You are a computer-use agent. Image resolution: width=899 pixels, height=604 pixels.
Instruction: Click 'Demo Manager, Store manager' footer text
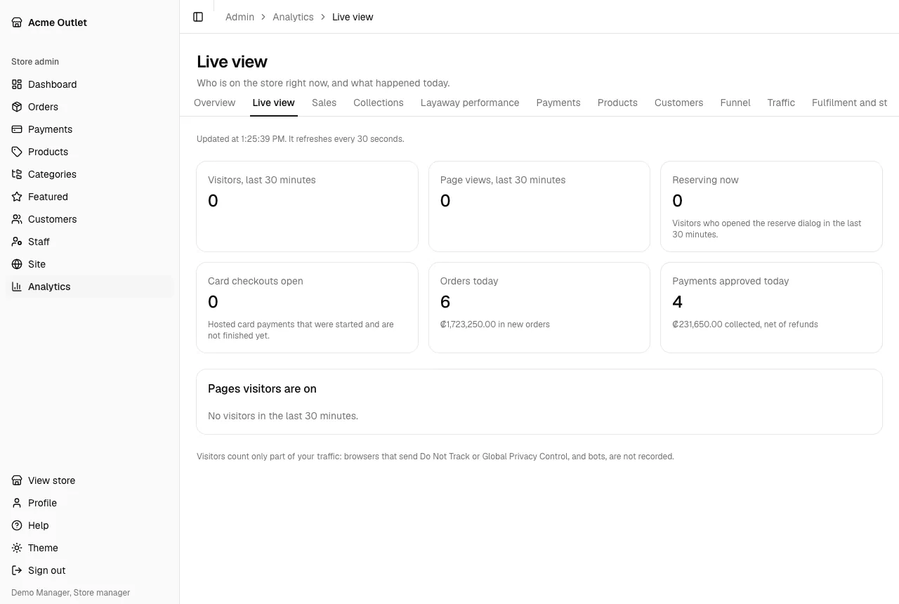(x=71, y=593)
